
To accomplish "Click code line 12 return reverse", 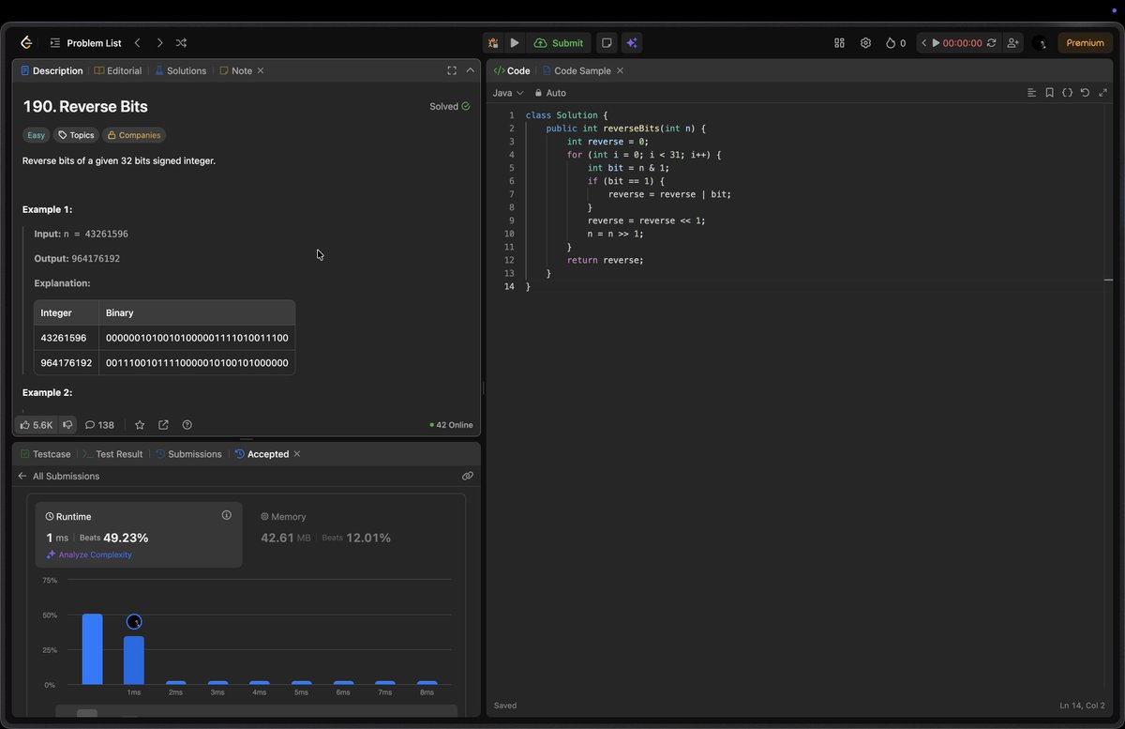I will click(x=605, y=260).
